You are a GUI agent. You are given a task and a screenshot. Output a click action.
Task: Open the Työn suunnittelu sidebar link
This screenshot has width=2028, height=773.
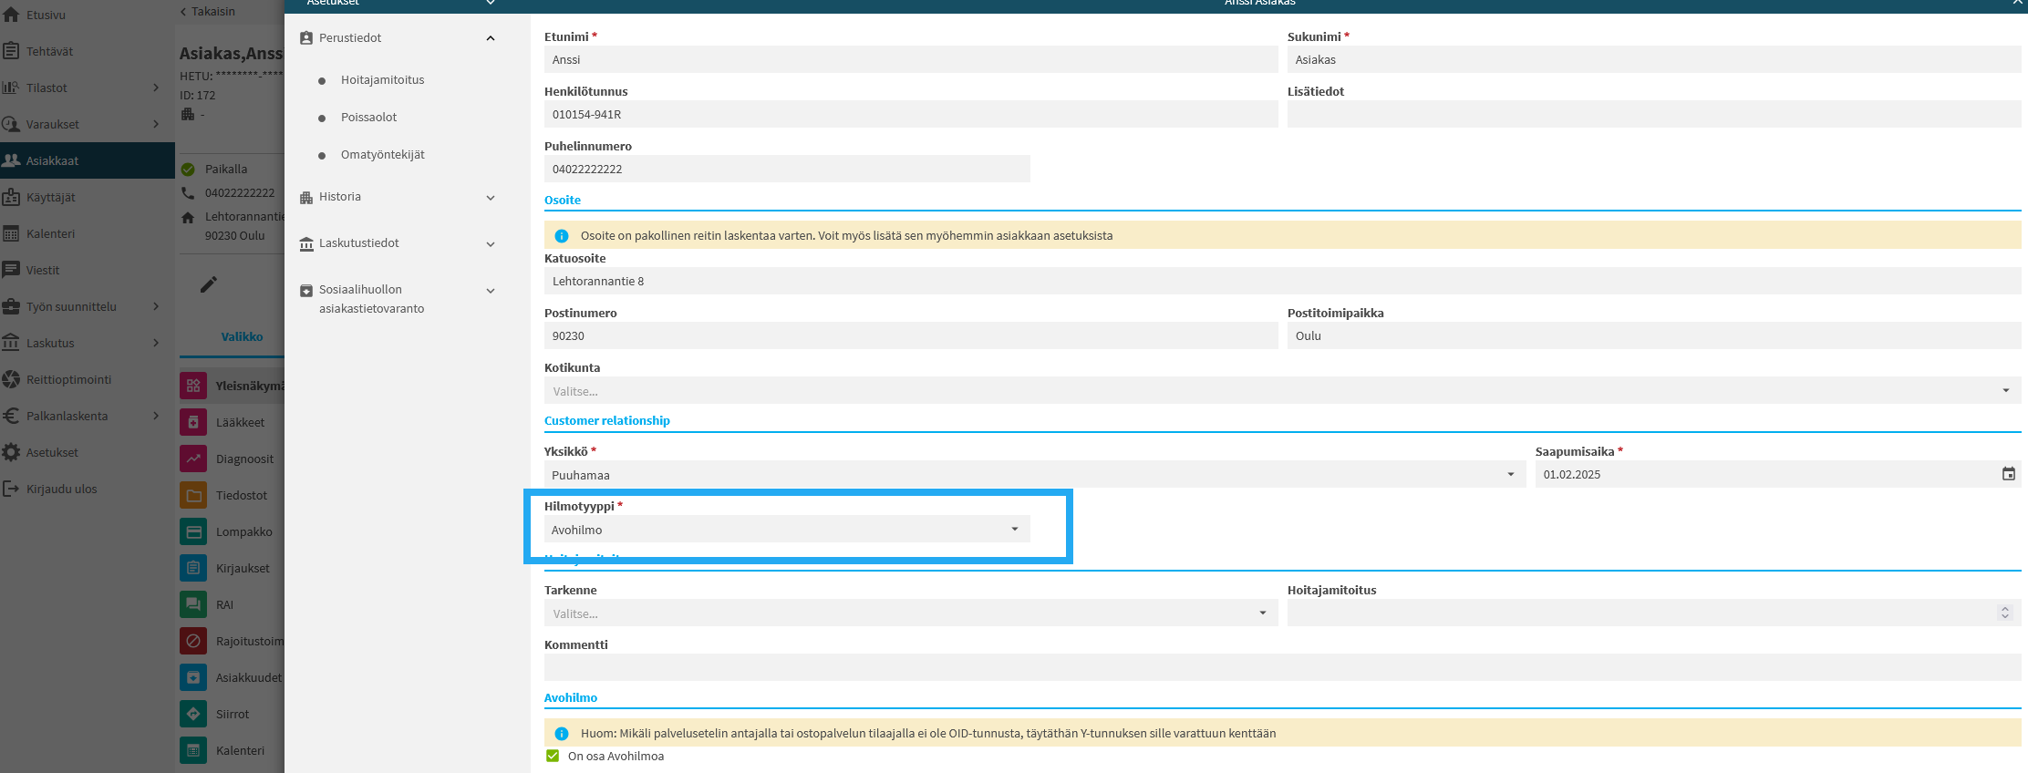pos(71,306)
